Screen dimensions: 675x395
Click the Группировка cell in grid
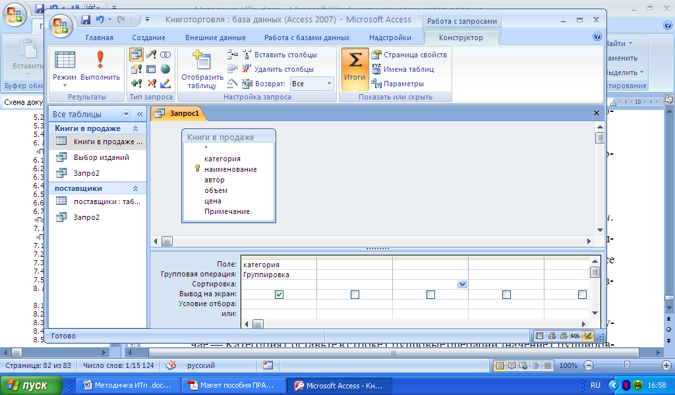tap(279, 275)
